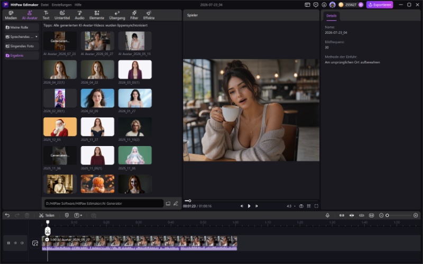
Task: Switch to the Details tab
Action: (332, 16)
